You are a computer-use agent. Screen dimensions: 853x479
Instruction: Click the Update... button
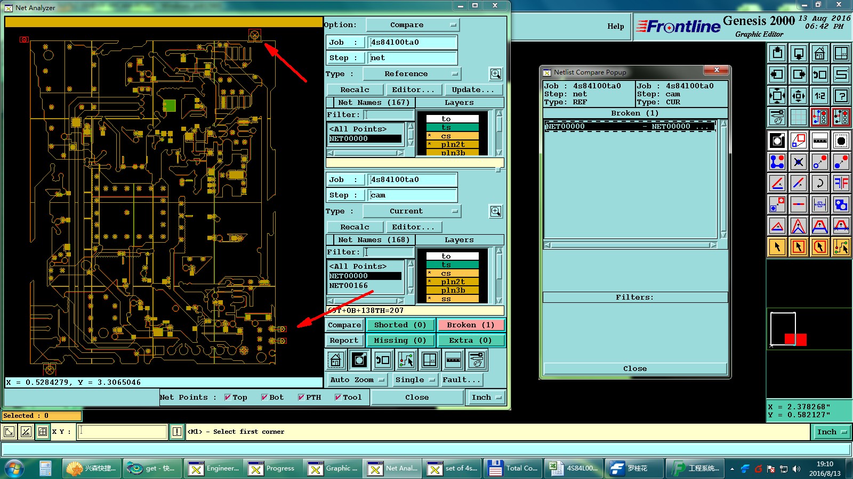(x=473, y=90)
